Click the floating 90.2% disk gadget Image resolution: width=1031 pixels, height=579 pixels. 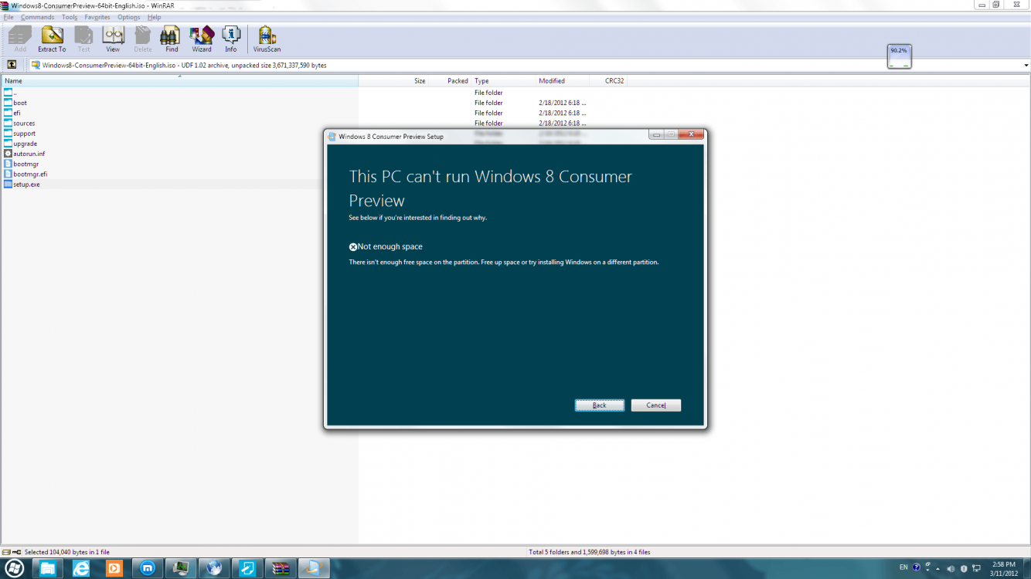pos(899,56)
